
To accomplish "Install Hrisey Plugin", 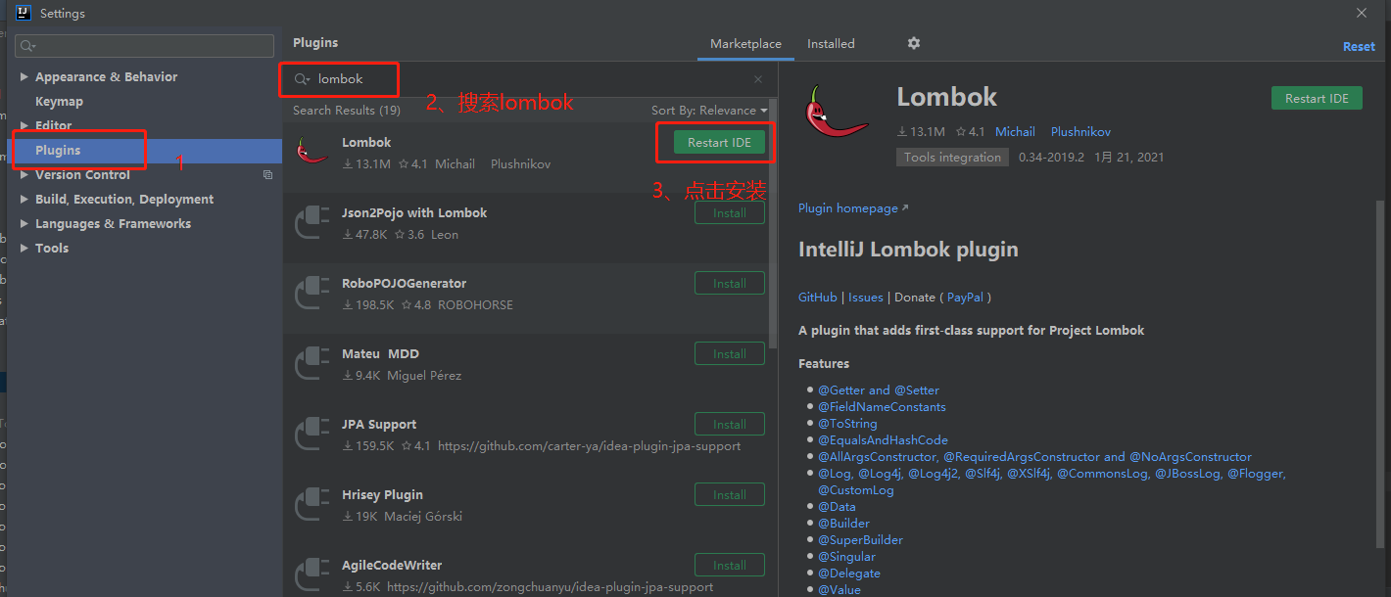I will [730, 494].
